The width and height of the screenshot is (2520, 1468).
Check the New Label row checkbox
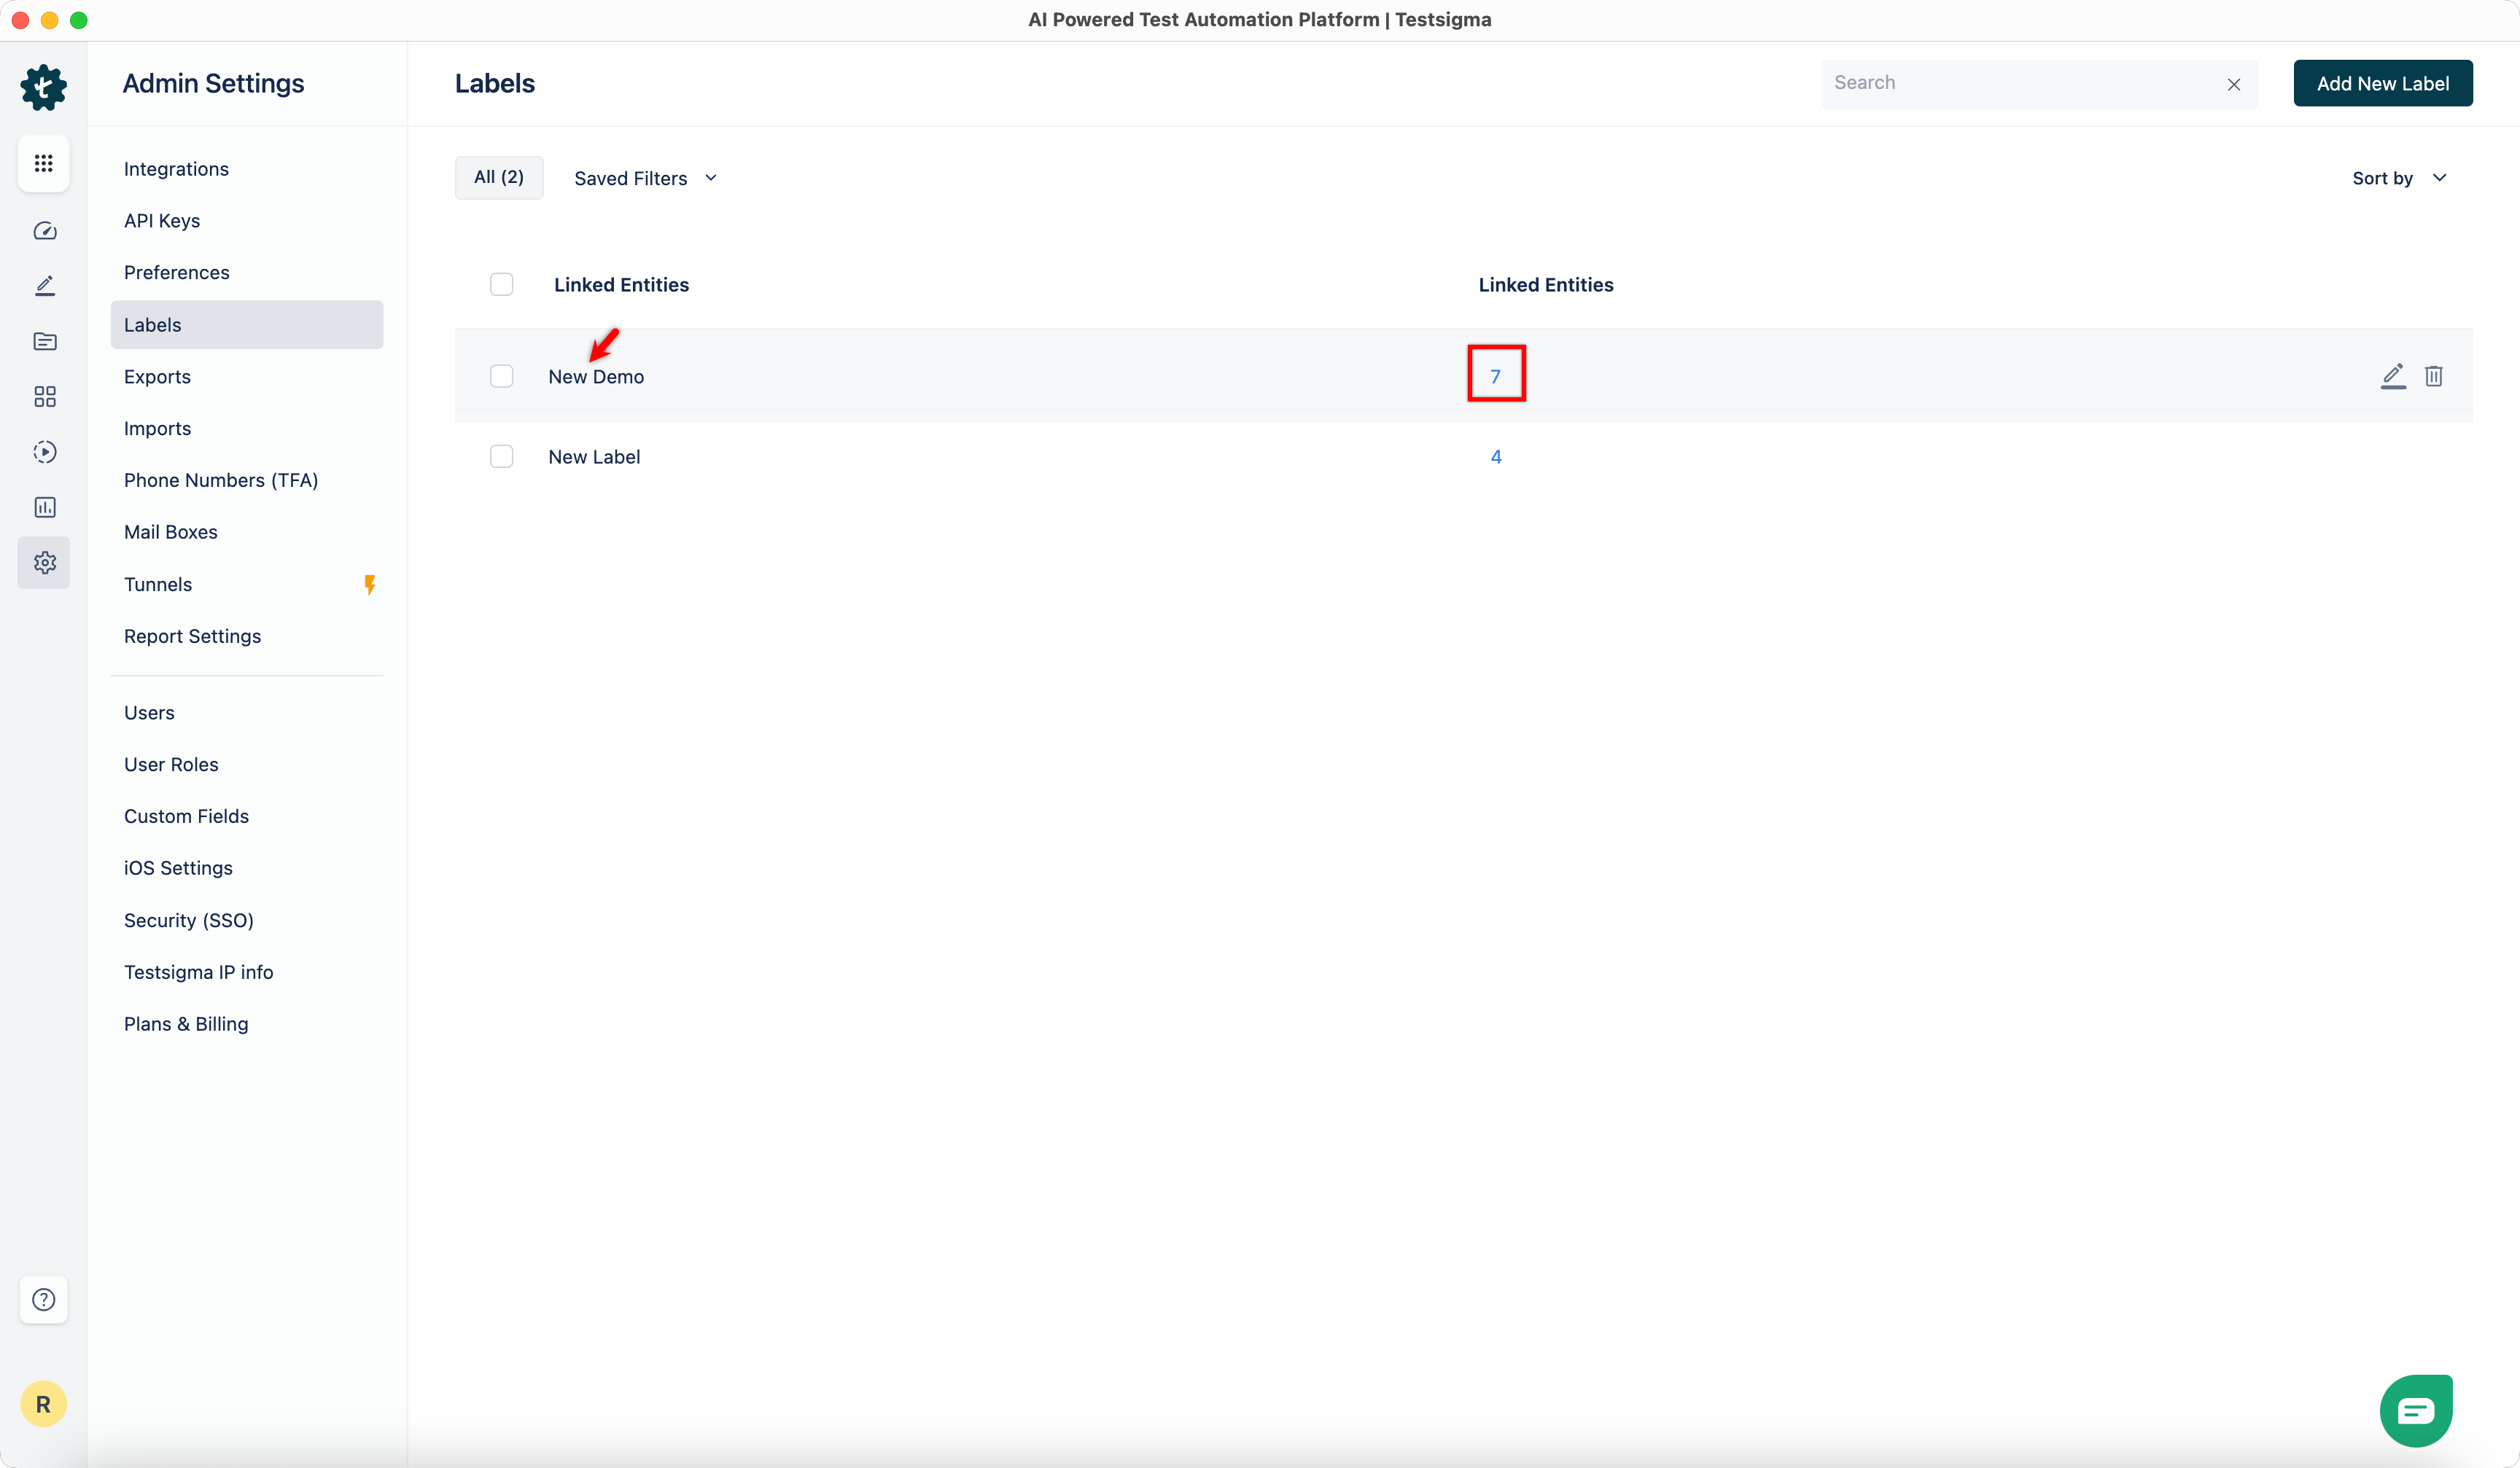point(502,457)
